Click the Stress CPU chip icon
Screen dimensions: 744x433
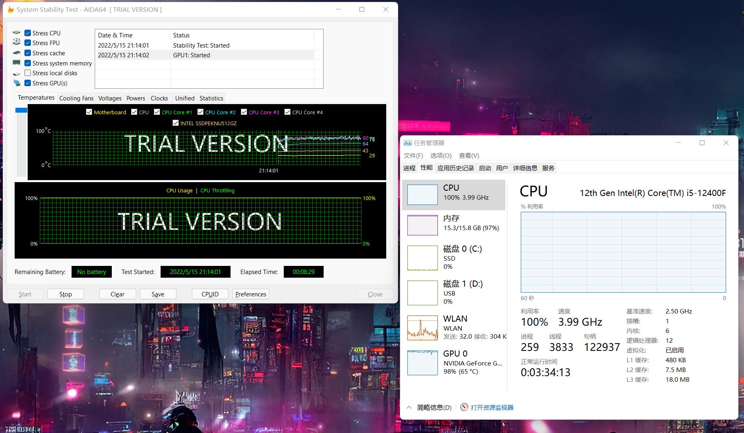coord(17,33)
